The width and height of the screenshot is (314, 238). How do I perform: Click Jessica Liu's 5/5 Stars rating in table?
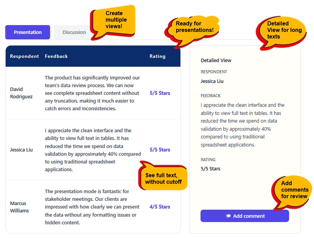pyautogui.click(x=160, y=150)
